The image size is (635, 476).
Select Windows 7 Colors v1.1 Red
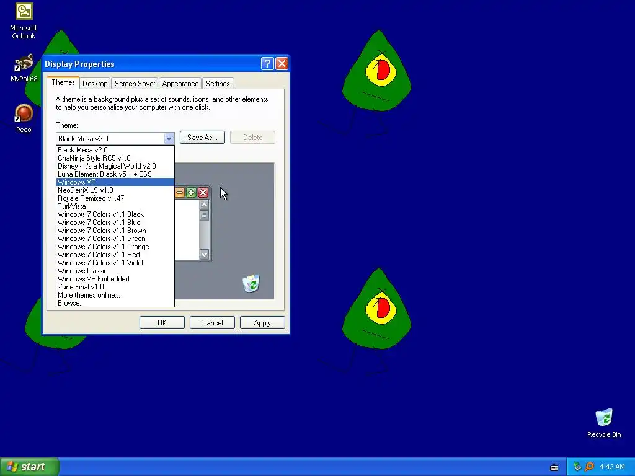tap(115, 255)
